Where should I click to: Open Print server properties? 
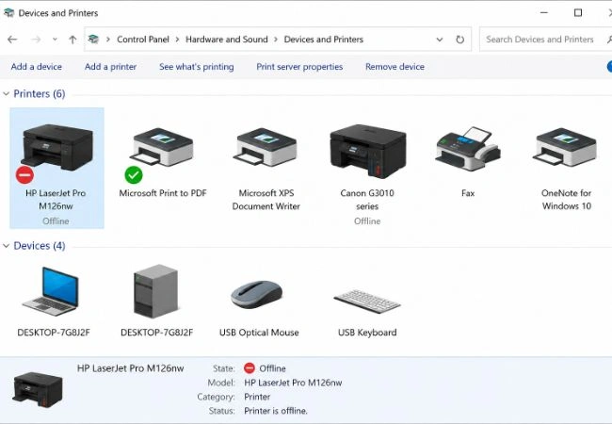pos(299,67)
